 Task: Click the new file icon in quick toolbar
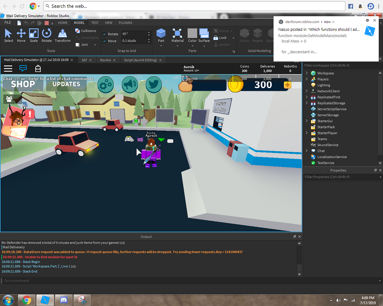click(19, 23)
